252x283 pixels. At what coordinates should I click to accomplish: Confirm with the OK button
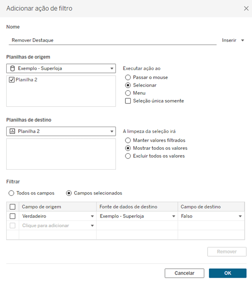tap(228, 273)
